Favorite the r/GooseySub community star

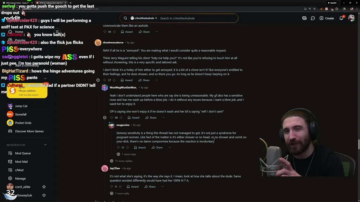pyautogui.click(x=44, y=195)
